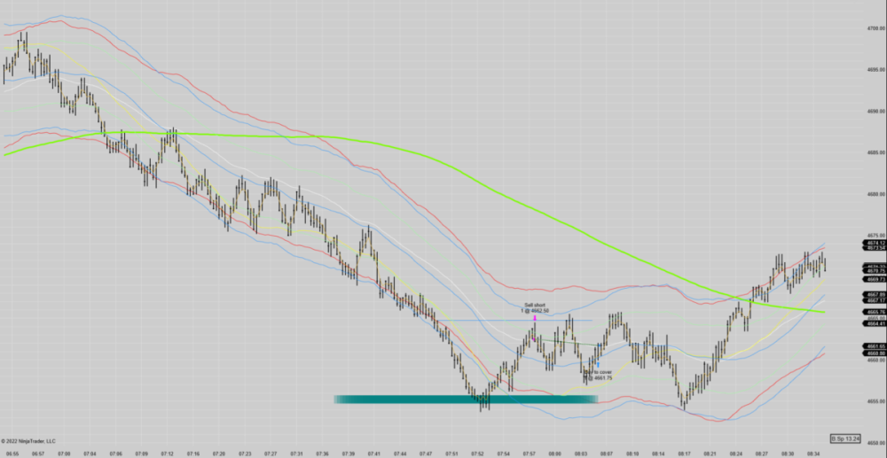Click the 4669.73 price marker
This screenshot has height=458, width=887.
pyautogui.click(x=874, y=279)
